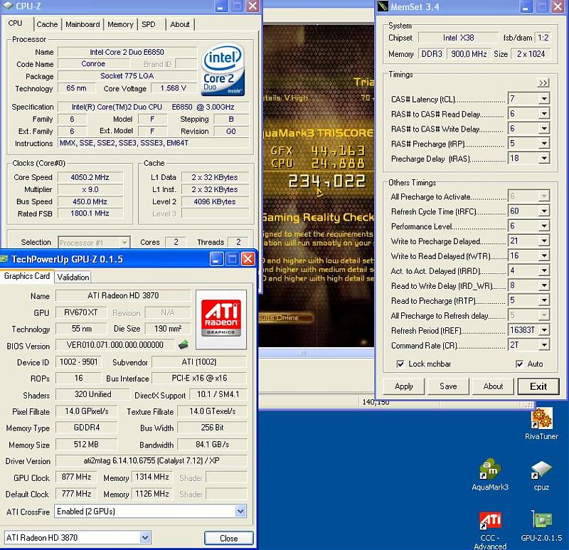Launch the GPU-Z.0.1.5 desktop icon
Image resolution: width=569 pixels, height=550 pixels.
pyautogui.click(x=541, y=526)
